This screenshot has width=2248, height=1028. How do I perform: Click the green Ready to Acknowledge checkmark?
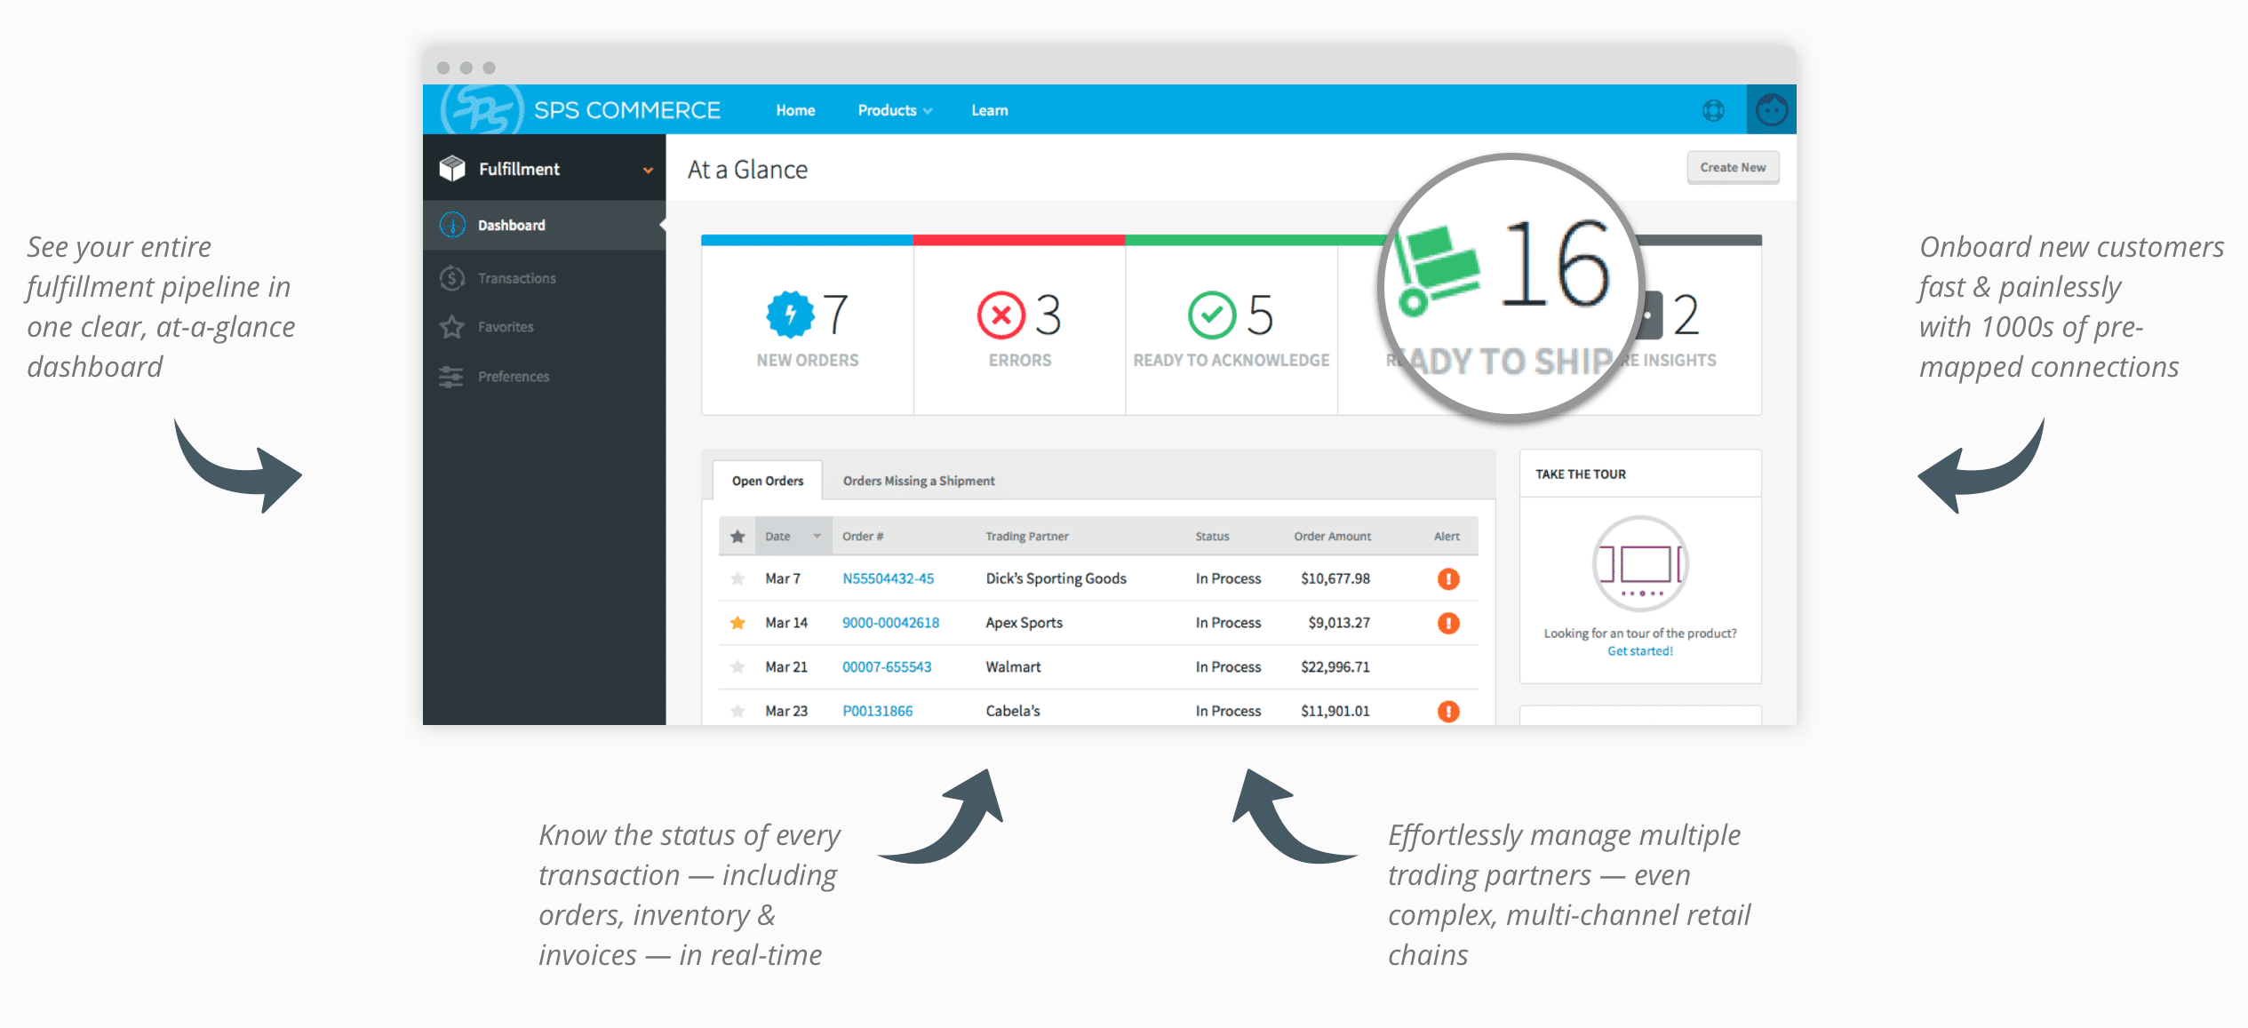(x=1212, y=315)
